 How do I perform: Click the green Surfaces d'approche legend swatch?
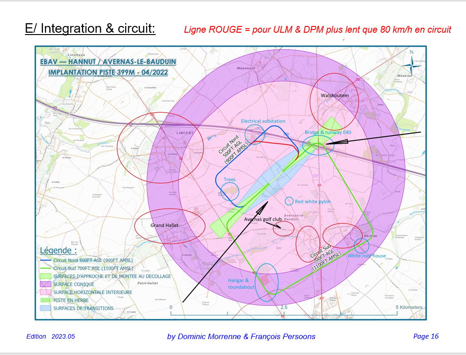pyautogui.click(x=46, y=276)
